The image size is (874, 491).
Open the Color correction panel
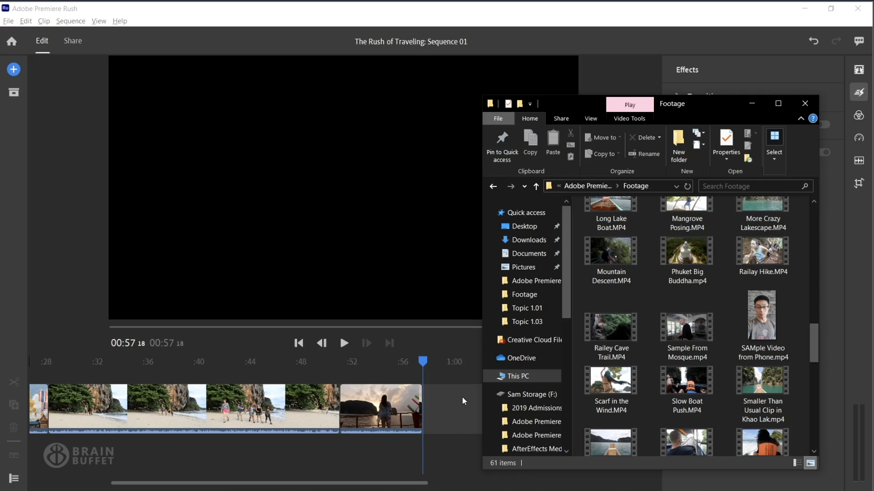tap(859, 115)
